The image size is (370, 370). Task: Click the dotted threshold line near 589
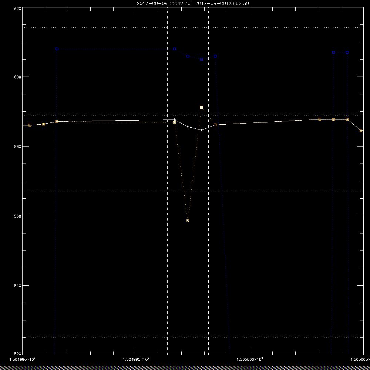click(193, 115)
